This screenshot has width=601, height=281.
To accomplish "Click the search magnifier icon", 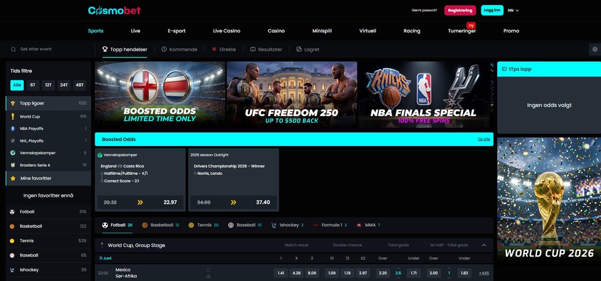I will pyautogui.click(x=13, y=49).
